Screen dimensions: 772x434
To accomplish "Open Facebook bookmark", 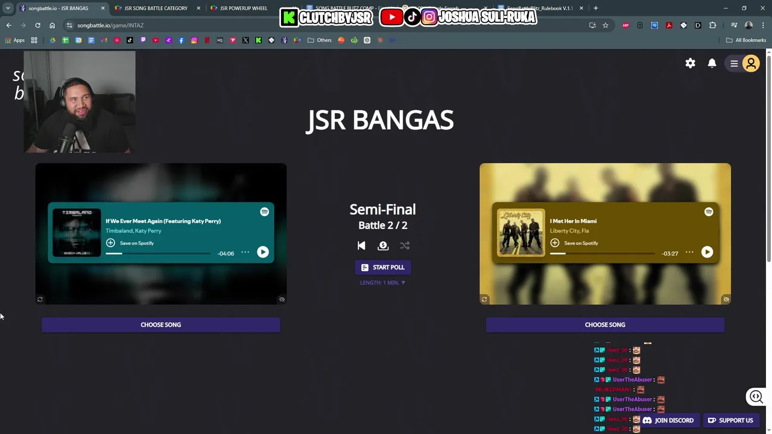I will [181, 40].
